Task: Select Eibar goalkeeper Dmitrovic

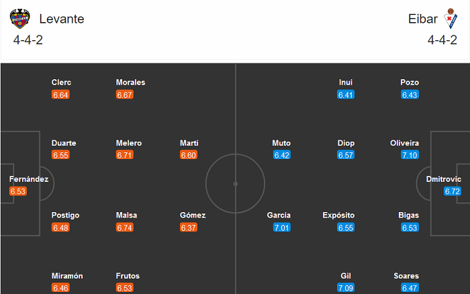Action: click(444, 179)
